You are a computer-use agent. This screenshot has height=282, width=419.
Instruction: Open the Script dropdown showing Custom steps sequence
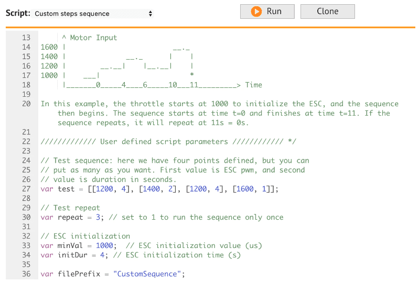coord(92,14)
